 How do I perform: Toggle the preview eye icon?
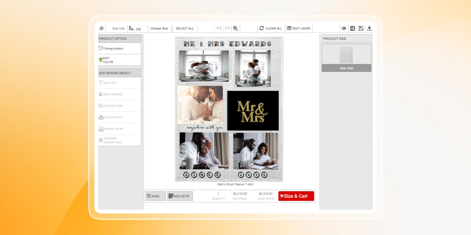pos(344,28)
